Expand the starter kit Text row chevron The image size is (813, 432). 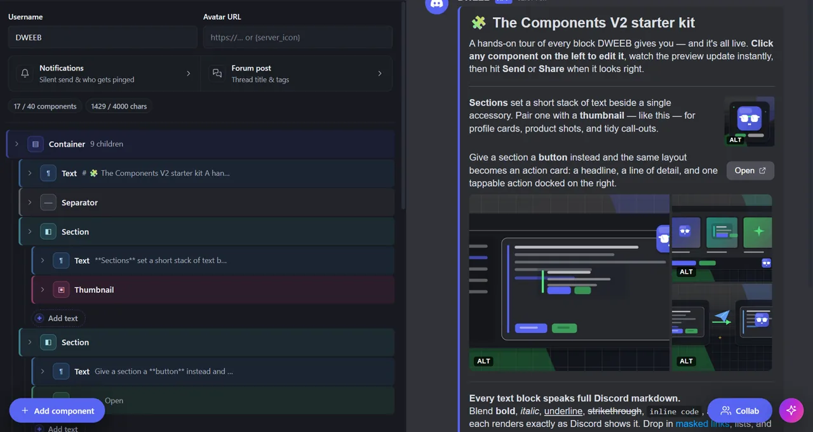(30, 173)
